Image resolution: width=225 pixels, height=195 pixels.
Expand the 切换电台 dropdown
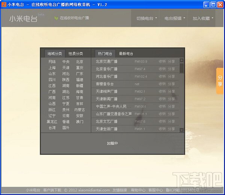(x=147, y=18)
